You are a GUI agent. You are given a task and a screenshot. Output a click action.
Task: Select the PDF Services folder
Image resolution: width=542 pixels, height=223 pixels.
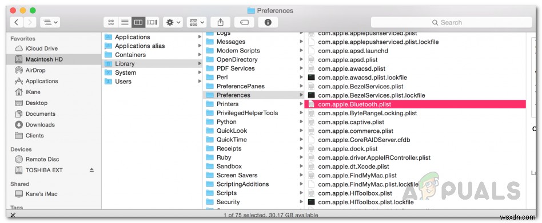[254, 68]
